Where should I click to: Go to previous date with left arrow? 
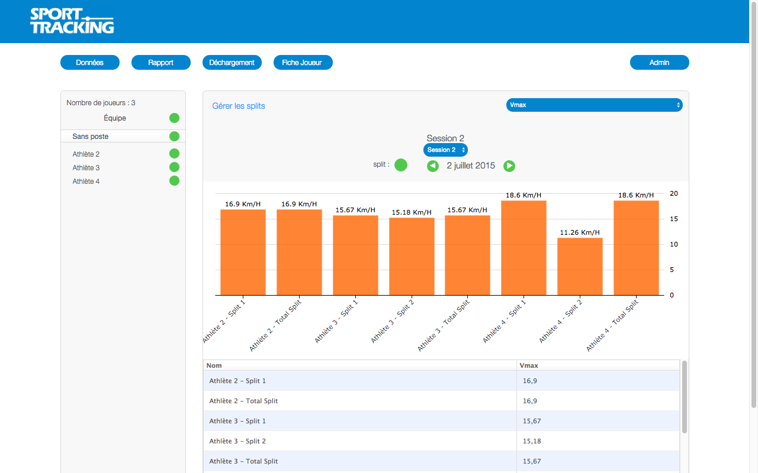click(x=433, y=166)
